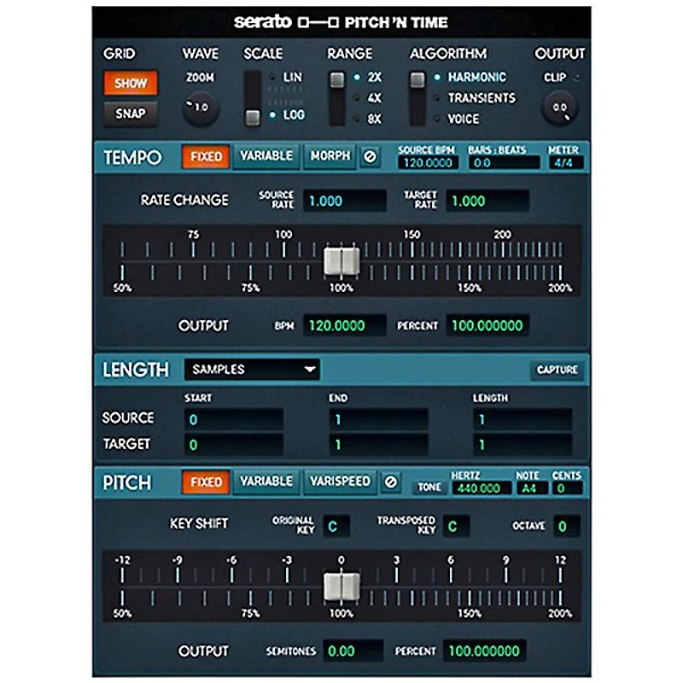Click the Capture button
Viewport: 683px width, 683px height.
tap(557, 370)
